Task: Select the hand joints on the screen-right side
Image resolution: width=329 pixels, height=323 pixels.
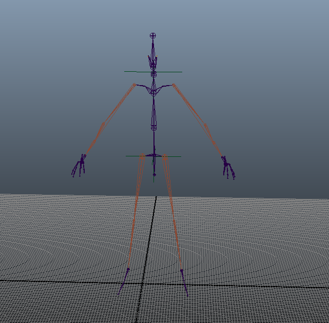Action: click(228, 168)
